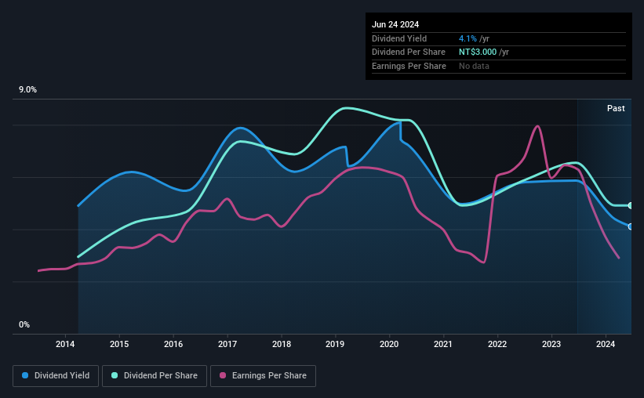
Task: Toggle the Dividend Per Share legend button
Action: (155, 376)
